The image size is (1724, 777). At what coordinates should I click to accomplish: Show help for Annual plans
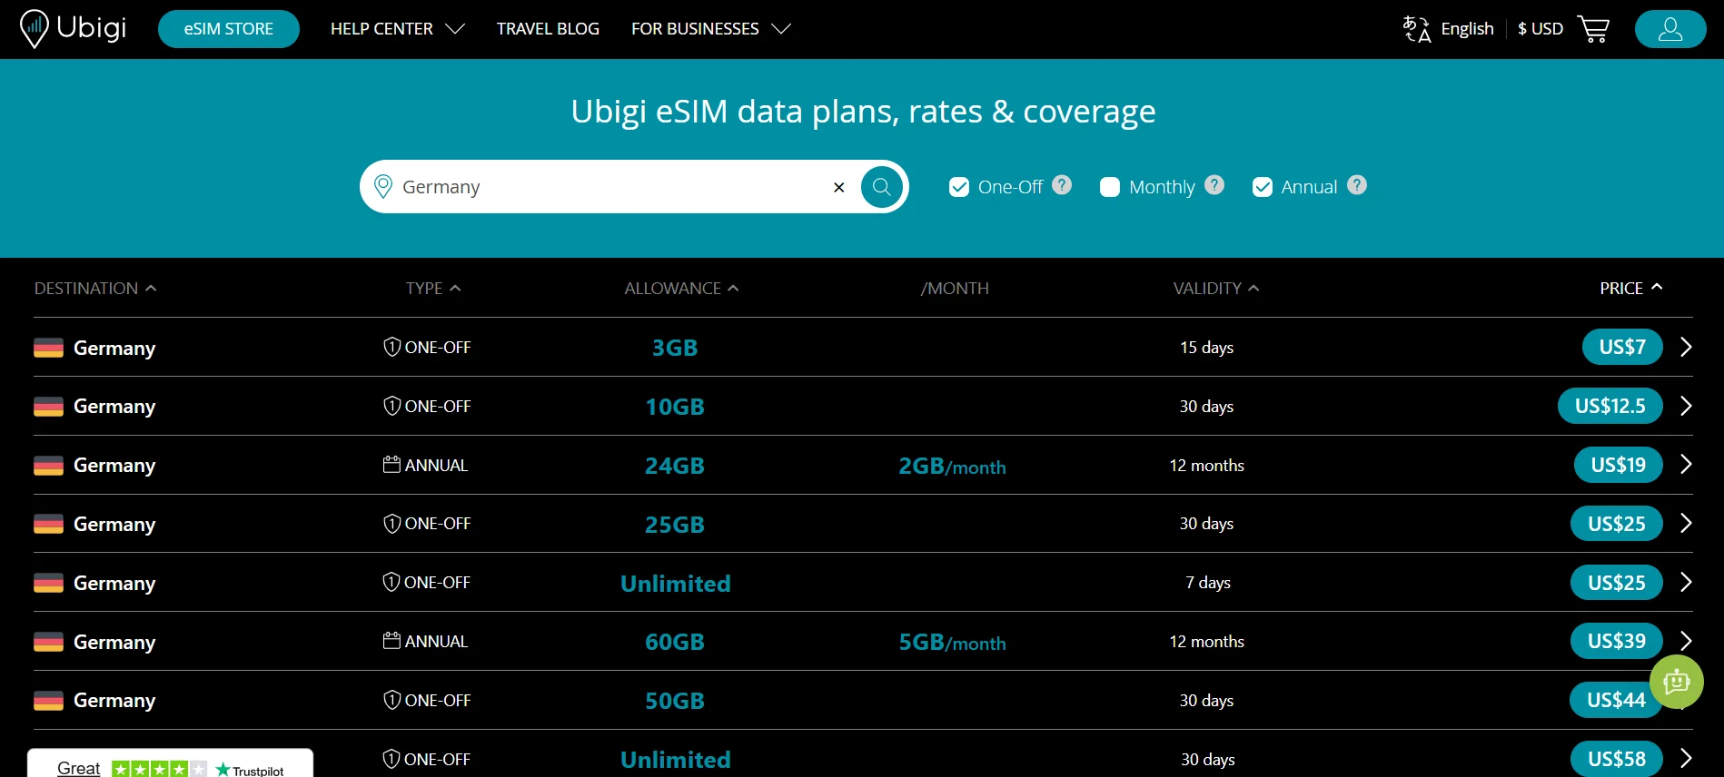pos(1357,185)
